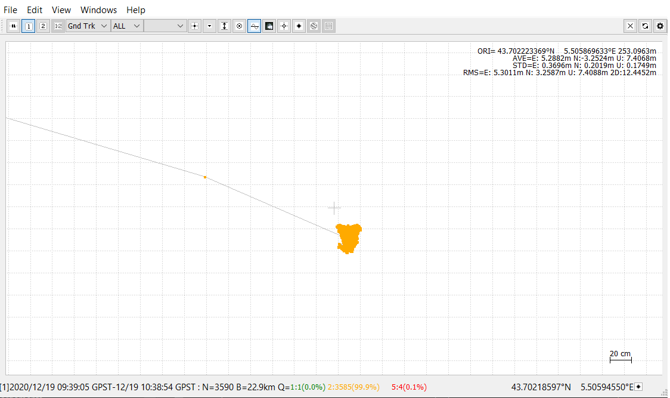Screen dimensions: 670x398
Task: Open the Help menu
Action: coord(136,10)
